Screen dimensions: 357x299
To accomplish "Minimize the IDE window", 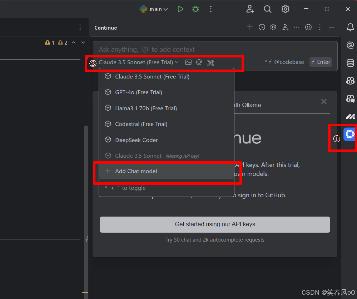I will tap(306, 9).
